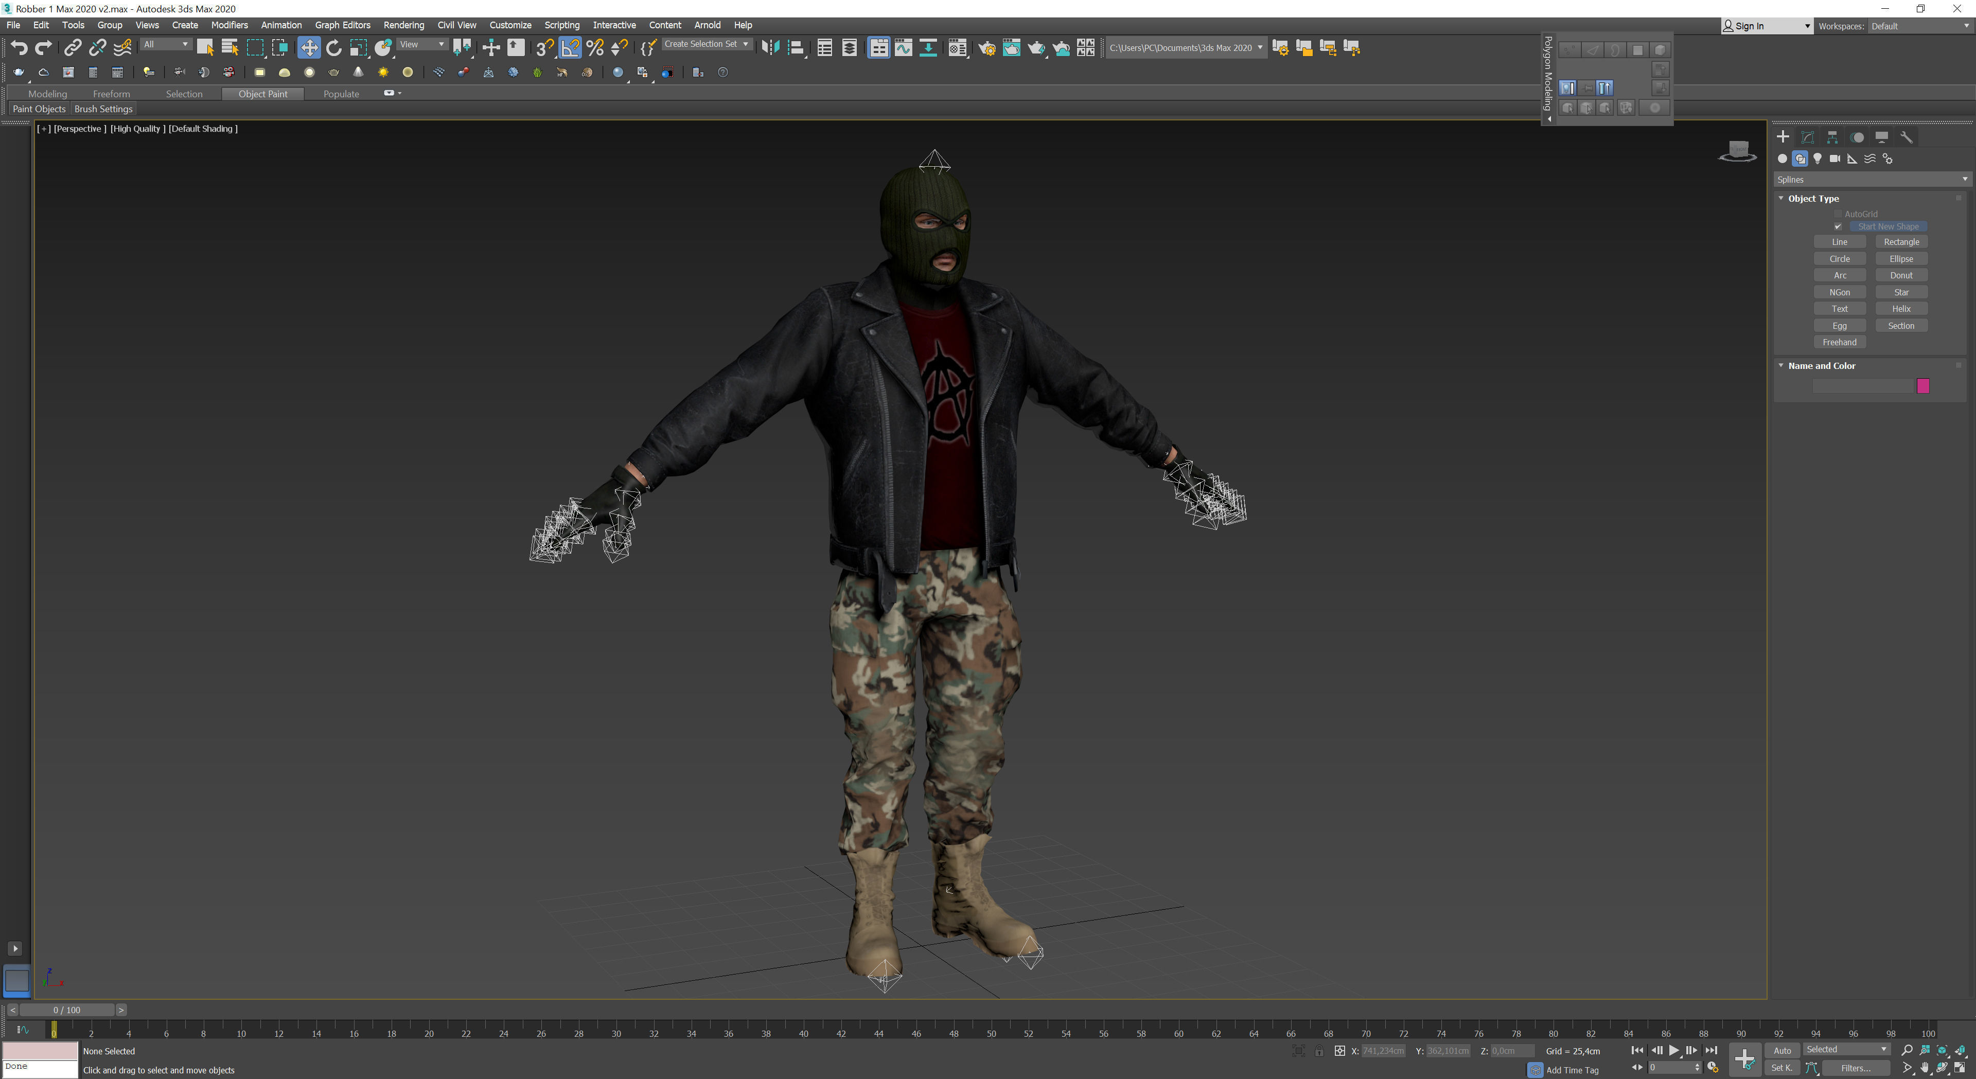1976x1079 pixels.
Task: Switch to the Populate ribbon tab
Action: (341, 94)
